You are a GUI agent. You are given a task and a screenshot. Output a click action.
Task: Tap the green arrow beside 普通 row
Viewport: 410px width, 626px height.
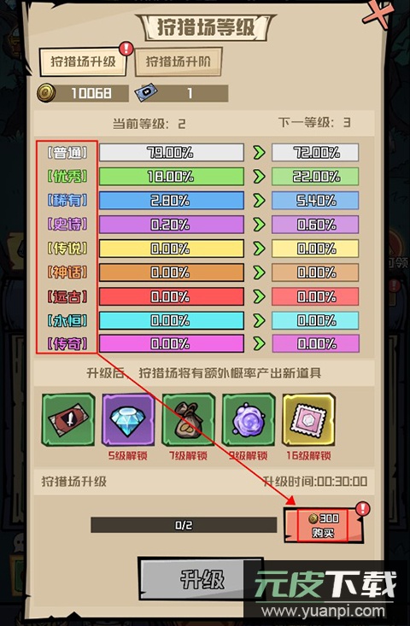(259, 153)
